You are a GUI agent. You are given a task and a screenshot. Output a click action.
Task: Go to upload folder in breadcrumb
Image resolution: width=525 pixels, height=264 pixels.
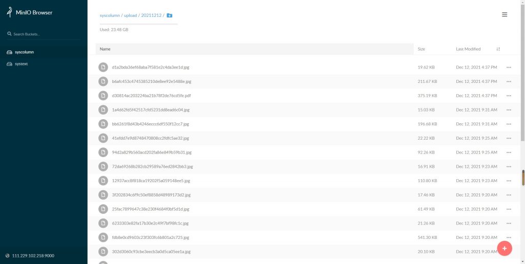pyautogui.click(x=131, y=15)
